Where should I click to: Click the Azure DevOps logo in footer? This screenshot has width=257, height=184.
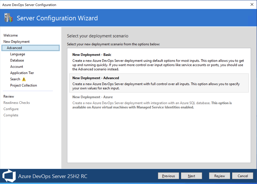coord(9,176)
